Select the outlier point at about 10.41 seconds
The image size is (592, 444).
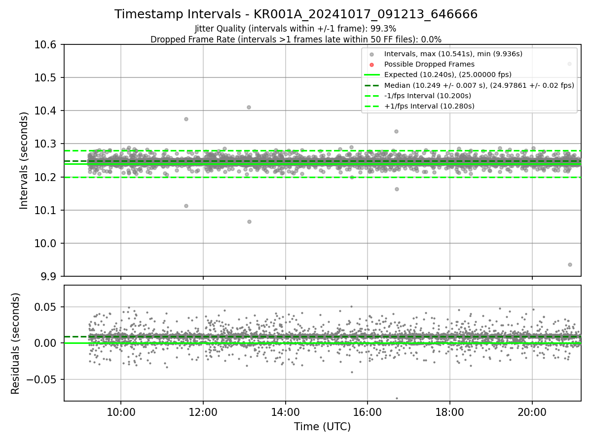[x=249, y=107]
